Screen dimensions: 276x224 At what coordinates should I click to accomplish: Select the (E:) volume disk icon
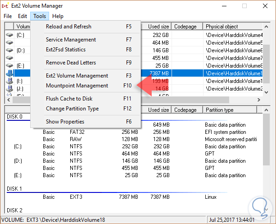point(9,65)
